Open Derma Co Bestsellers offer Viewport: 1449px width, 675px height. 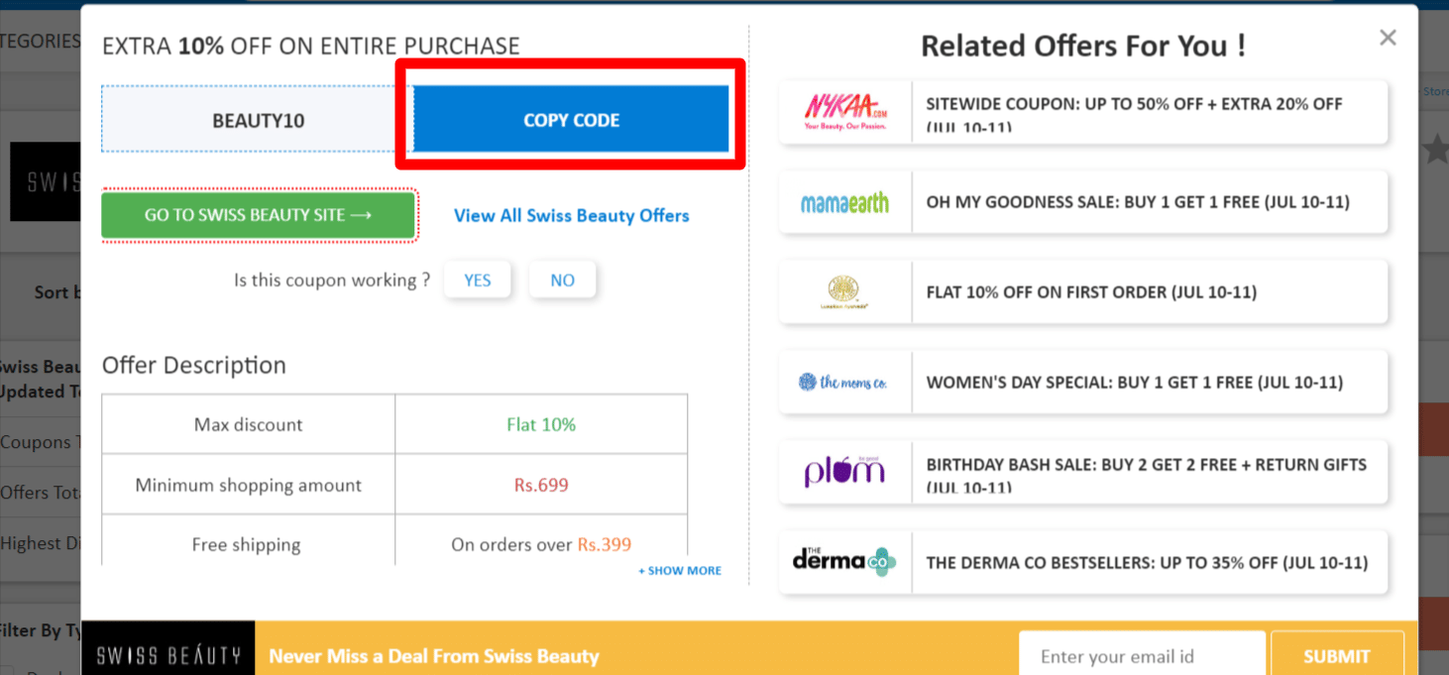(x=1147, y=562)
